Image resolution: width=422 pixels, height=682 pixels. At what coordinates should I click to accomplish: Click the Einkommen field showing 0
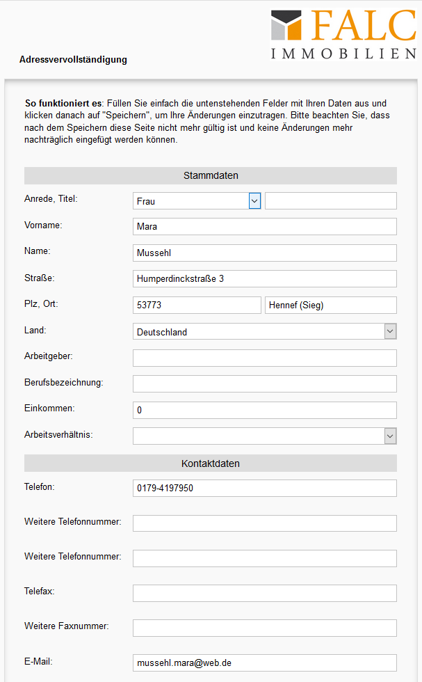coord(264,410)
